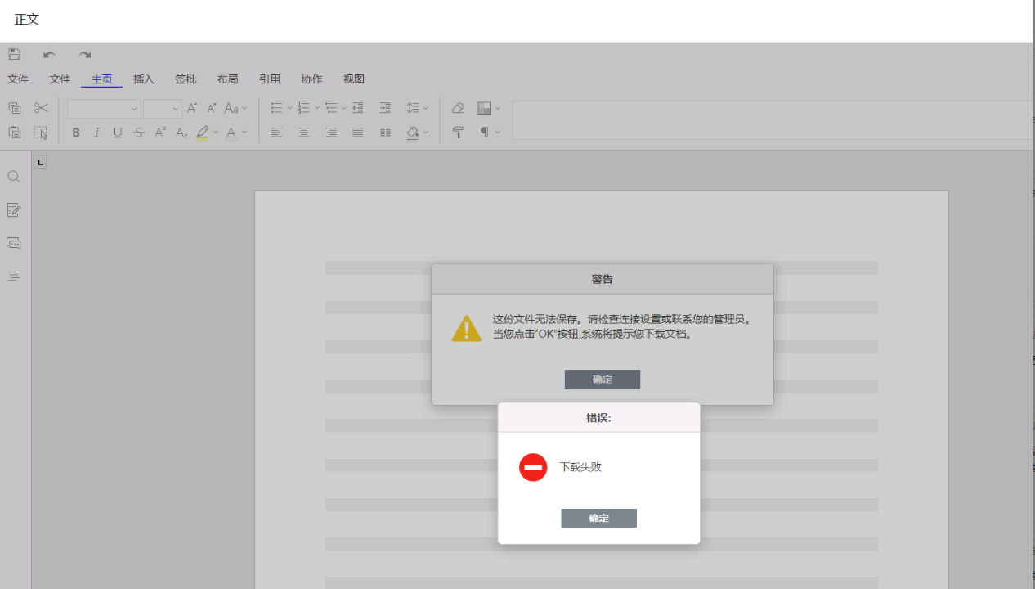This screenshot has width=1035, height=589.
Task: Open the 视图 tab
Action: [353, 79]
